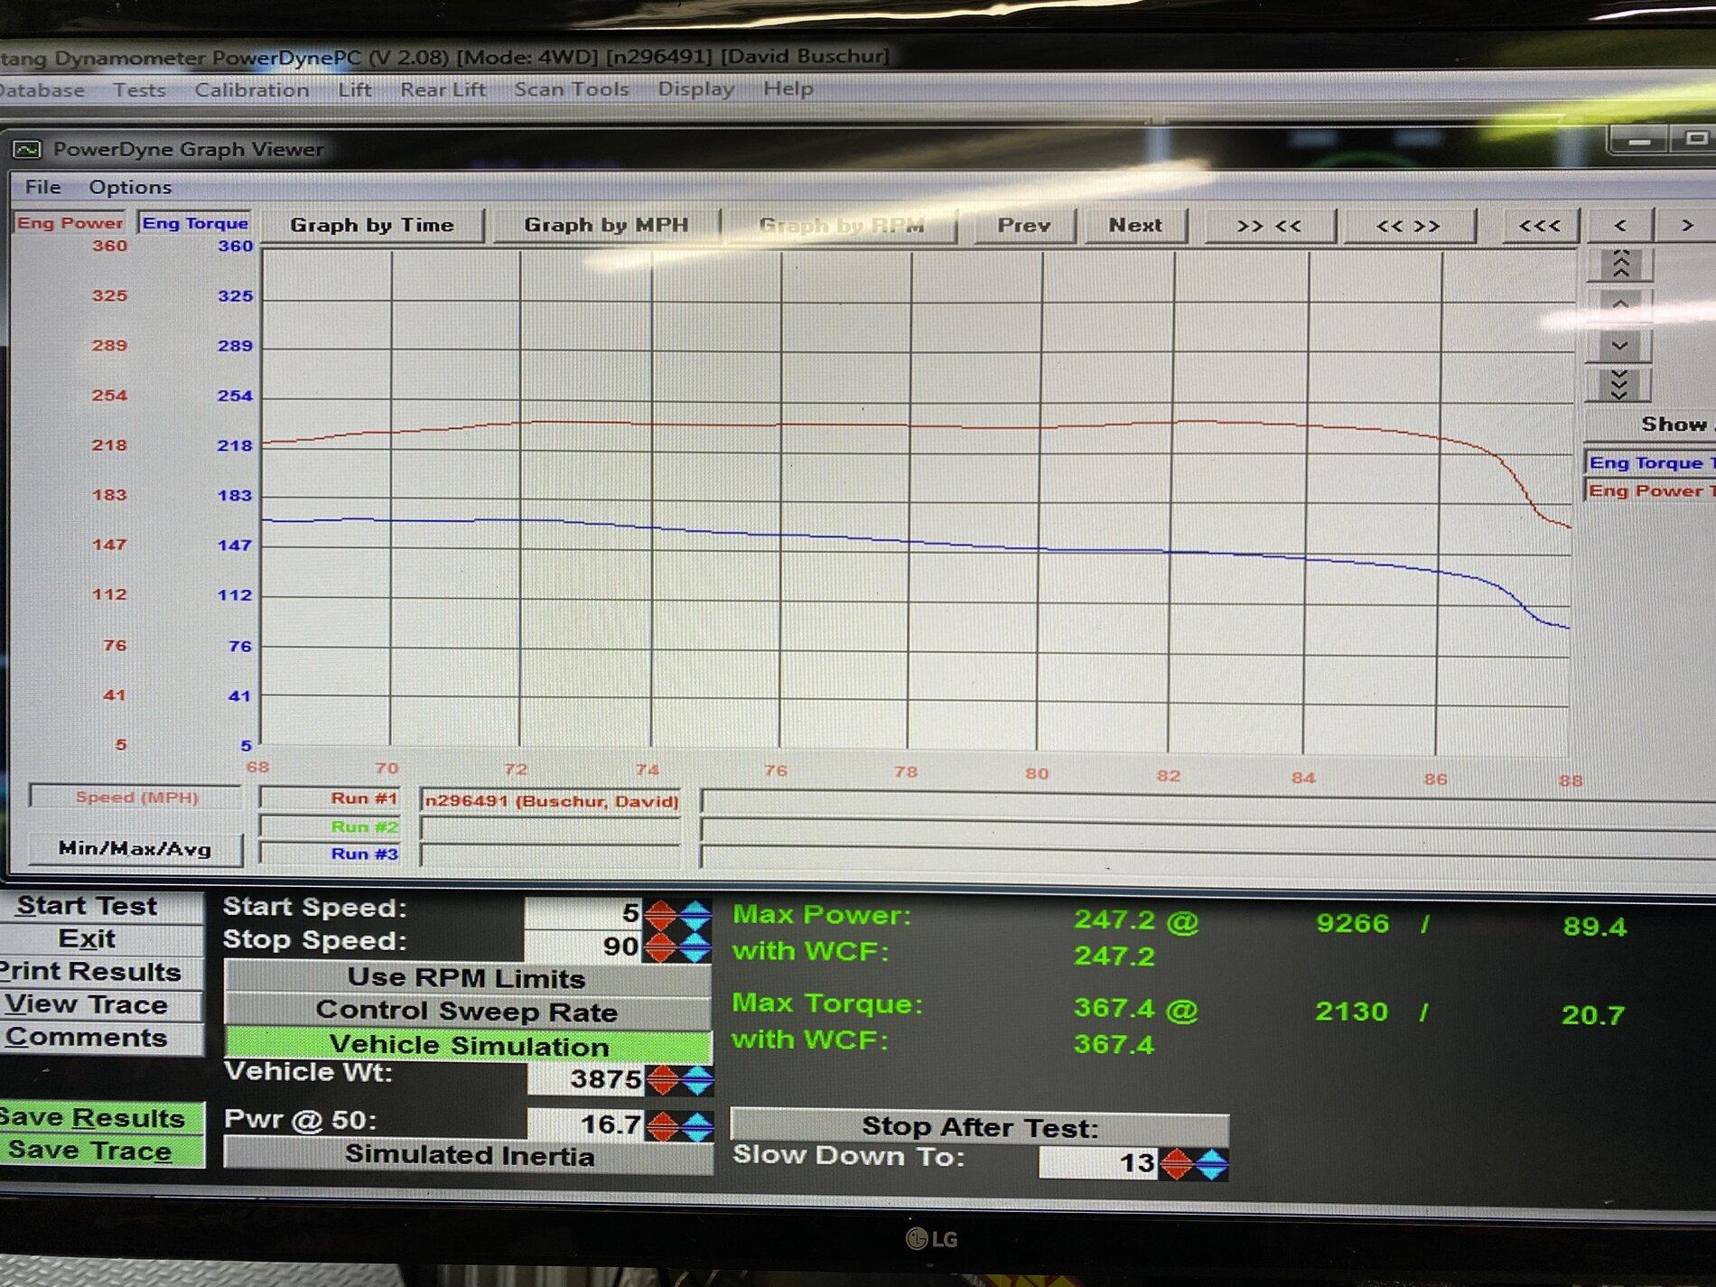This screenshot has height=1287, width=1716.
Task: Click the single up chevron scale button
Action: (x=1620, y=305)
